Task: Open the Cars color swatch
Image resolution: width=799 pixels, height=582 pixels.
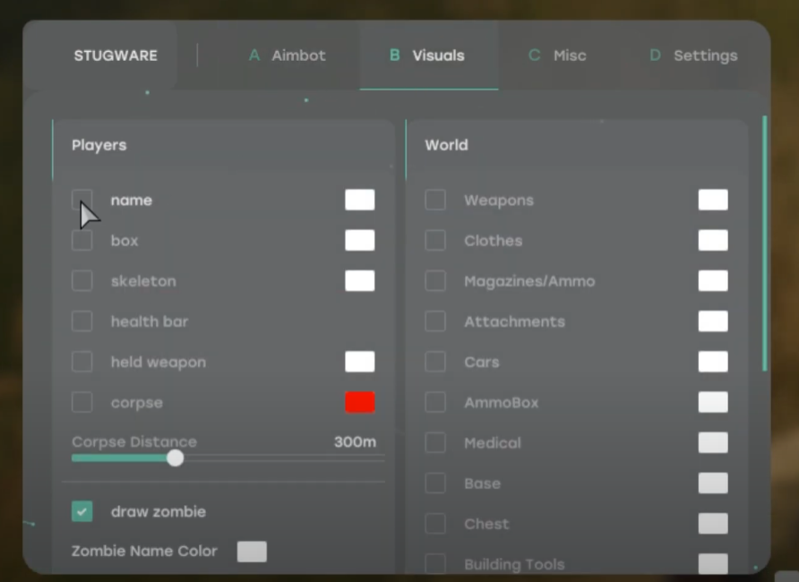Action: pos(713,362)
